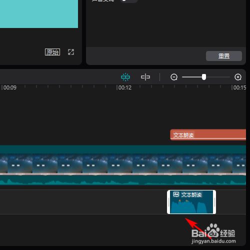Open fullscreen preview with the expand icon
250x250 pixels.
(x=71, y=52)
